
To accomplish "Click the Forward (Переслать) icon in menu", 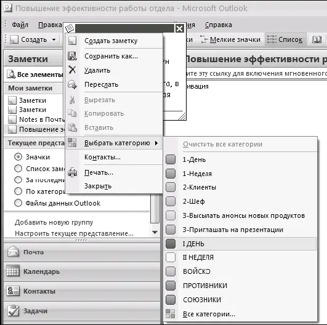I will (72, 84).
